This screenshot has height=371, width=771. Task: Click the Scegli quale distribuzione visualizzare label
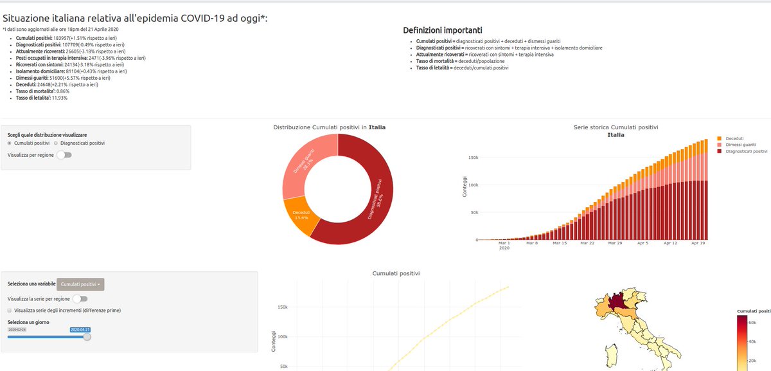tap(47, 135)
